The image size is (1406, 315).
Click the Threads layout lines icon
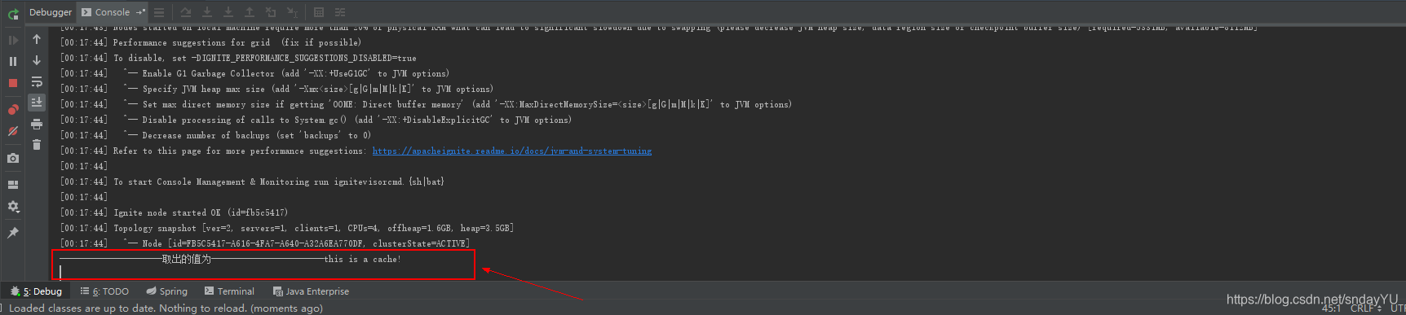[x=159, y=12]
